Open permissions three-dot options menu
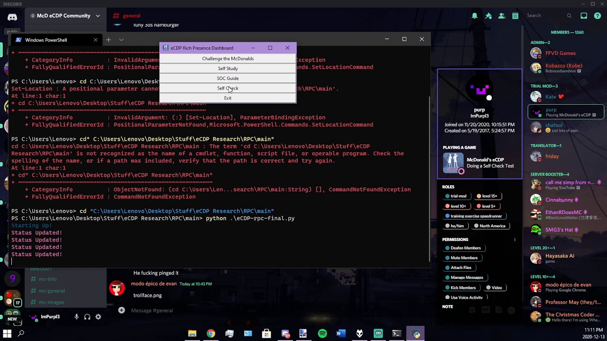This screenshot has height=341, width=607. [515, 240]
